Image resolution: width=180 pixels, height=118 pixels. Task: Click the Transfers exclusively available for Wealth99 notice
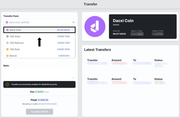coord(39,84)
